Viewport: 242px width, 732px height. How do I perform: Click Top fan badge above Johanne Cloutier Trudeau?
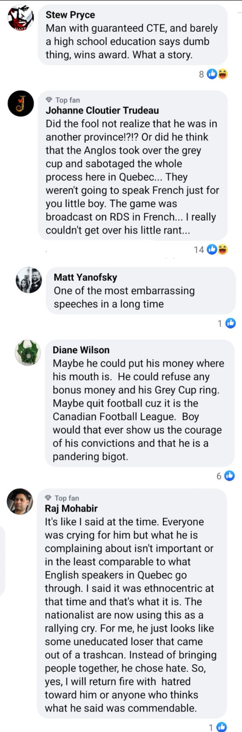(63, 100)
